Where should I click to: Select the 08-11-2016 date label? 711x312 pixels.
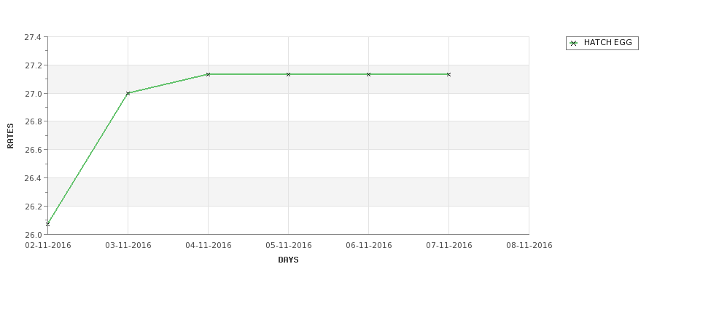click(529, 246)
